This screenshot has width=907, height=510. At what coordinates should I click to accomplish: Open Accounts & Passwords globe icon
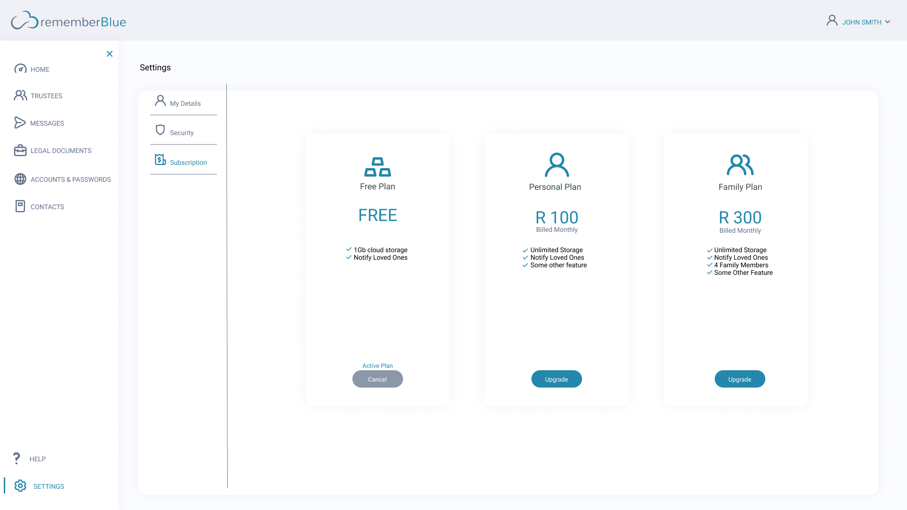coord(20,179)
